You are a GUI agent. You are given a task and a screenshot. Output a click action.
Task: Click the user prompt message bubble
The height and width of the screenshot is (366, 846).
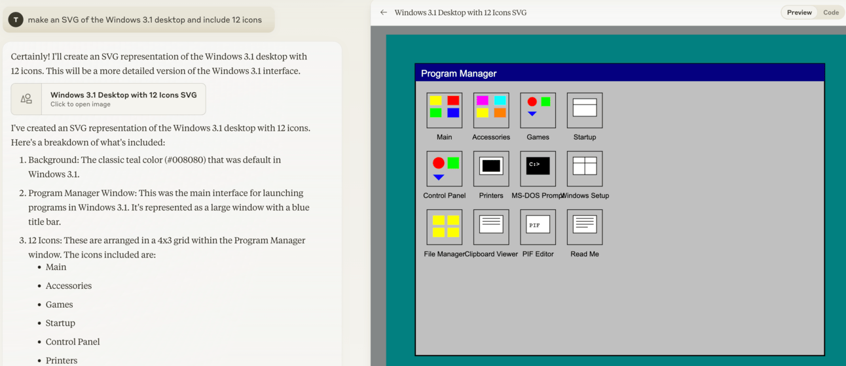[x=139, y=20]
